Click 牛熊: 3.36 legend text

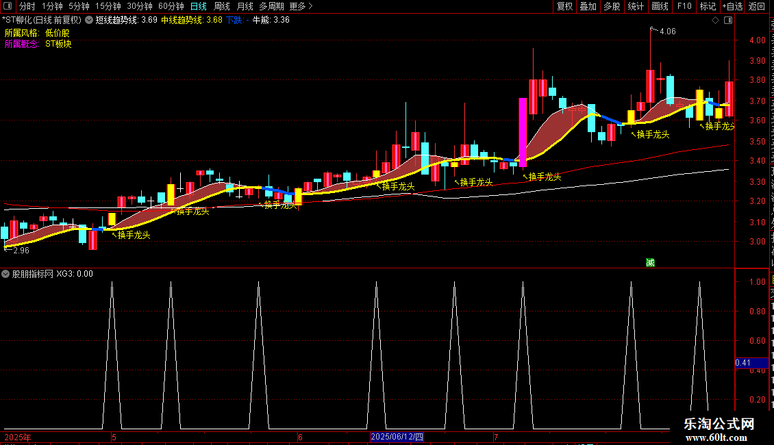(x=271, y=21)
